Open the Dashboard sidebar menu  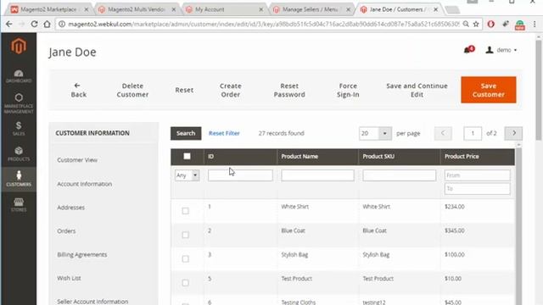[19, 76]
